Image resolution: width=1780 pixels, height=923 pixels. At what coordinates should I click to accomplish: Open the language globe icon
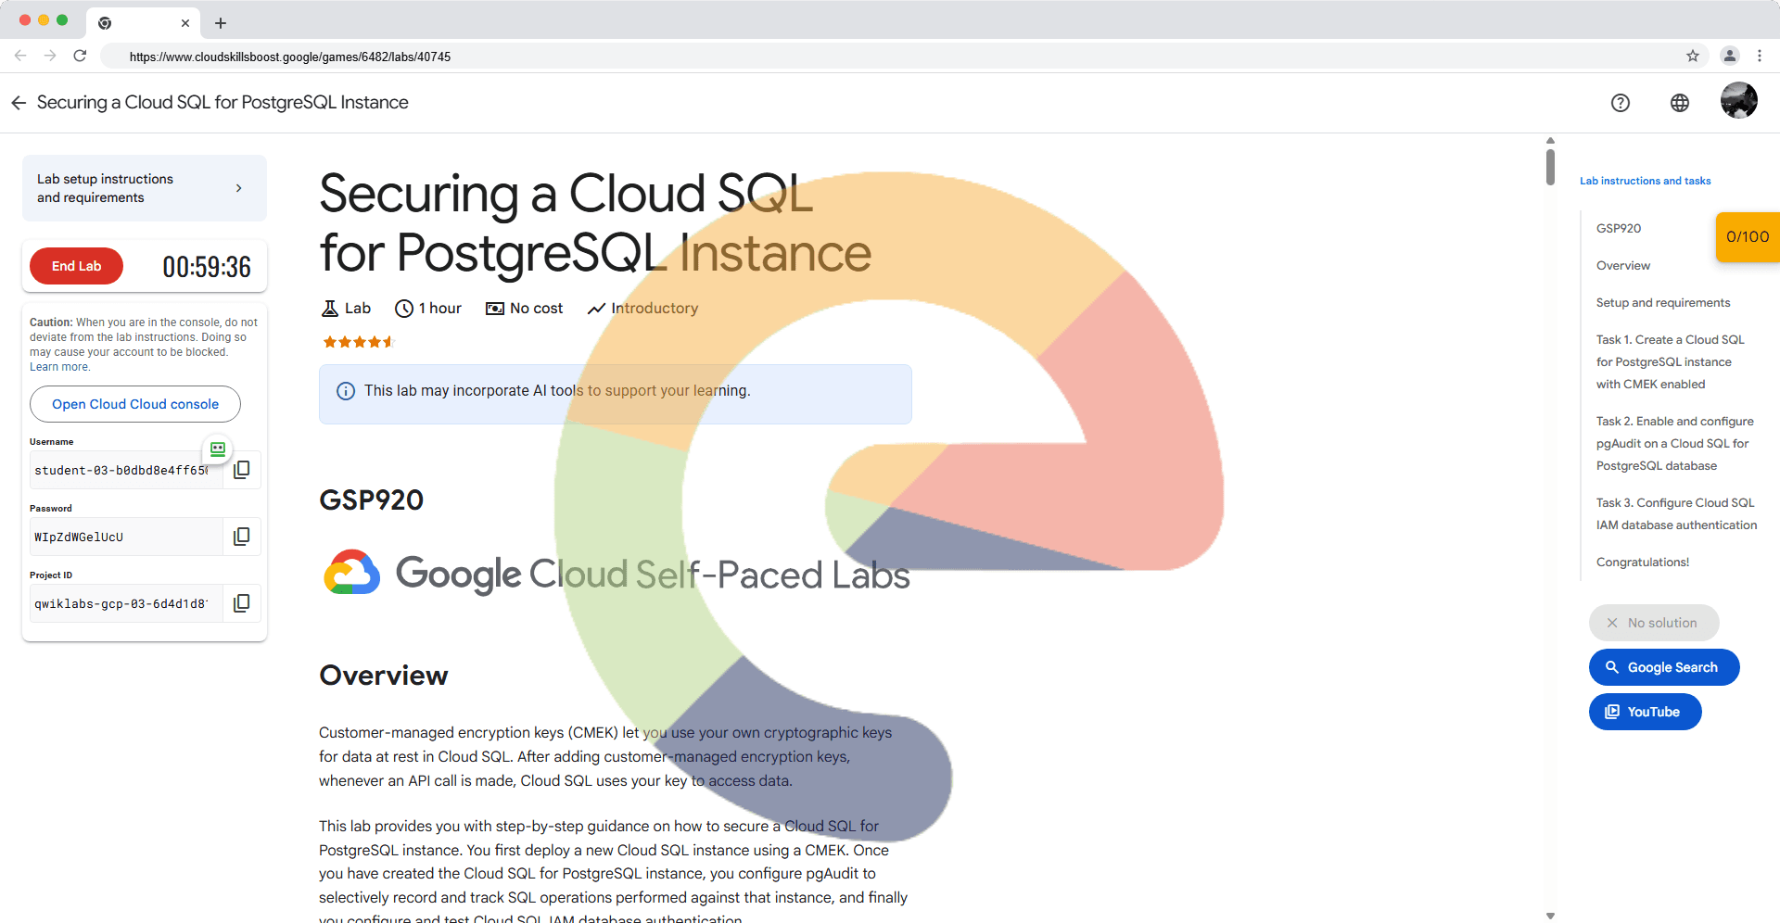pos(1679,103)
